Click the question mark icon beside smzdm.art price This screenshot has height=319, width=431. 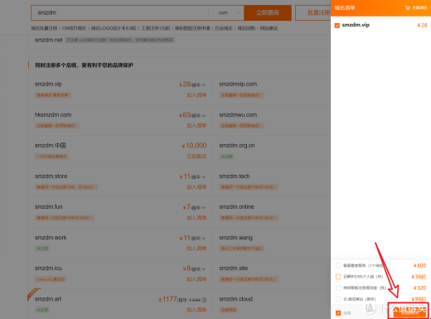tap(204, 300)
